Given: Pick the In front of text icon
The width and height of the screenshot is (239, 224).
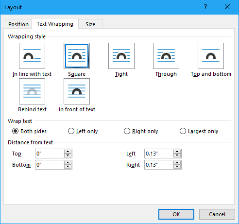Looking at the screenshot, I should [77, 91].
